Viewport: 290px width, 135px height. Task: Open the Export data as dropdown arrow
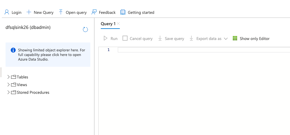click(x=225, y=39)
